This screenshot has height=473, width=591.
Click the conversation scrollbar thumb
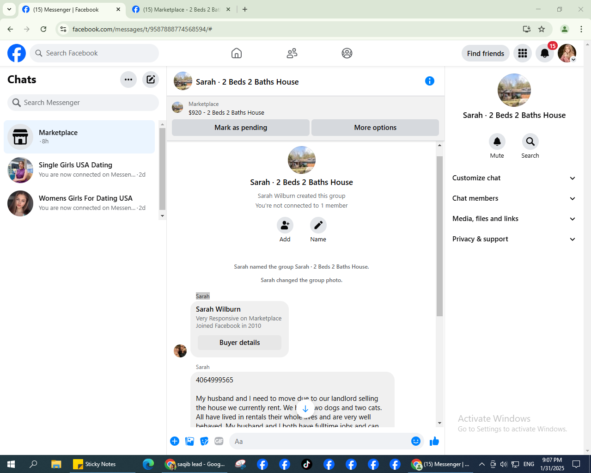pyautogui.click(x=439, y=236)
